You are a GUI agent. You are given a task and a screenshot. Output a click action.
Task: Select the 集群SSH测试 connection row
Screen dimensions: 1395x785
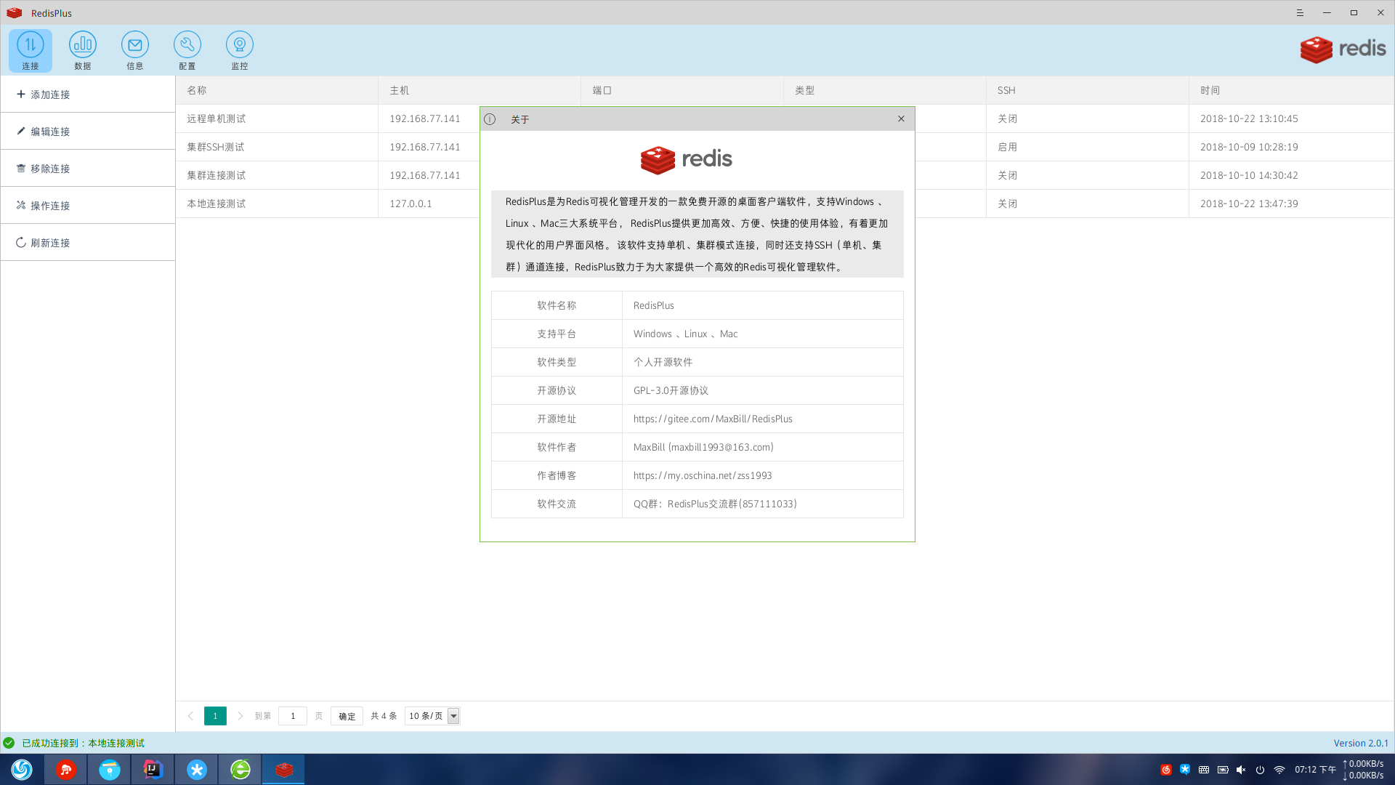point(785,147)
